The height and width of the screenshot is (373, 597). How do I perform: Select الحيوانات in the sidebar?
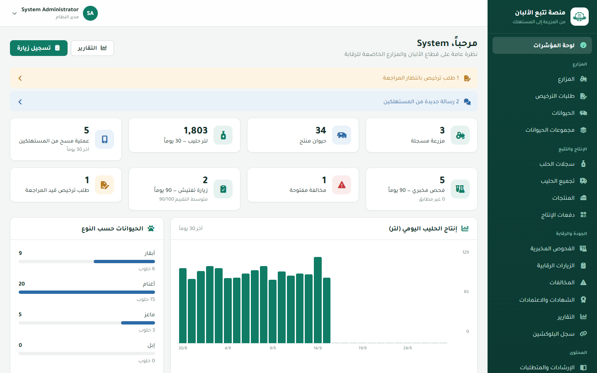tap(542, 113)
